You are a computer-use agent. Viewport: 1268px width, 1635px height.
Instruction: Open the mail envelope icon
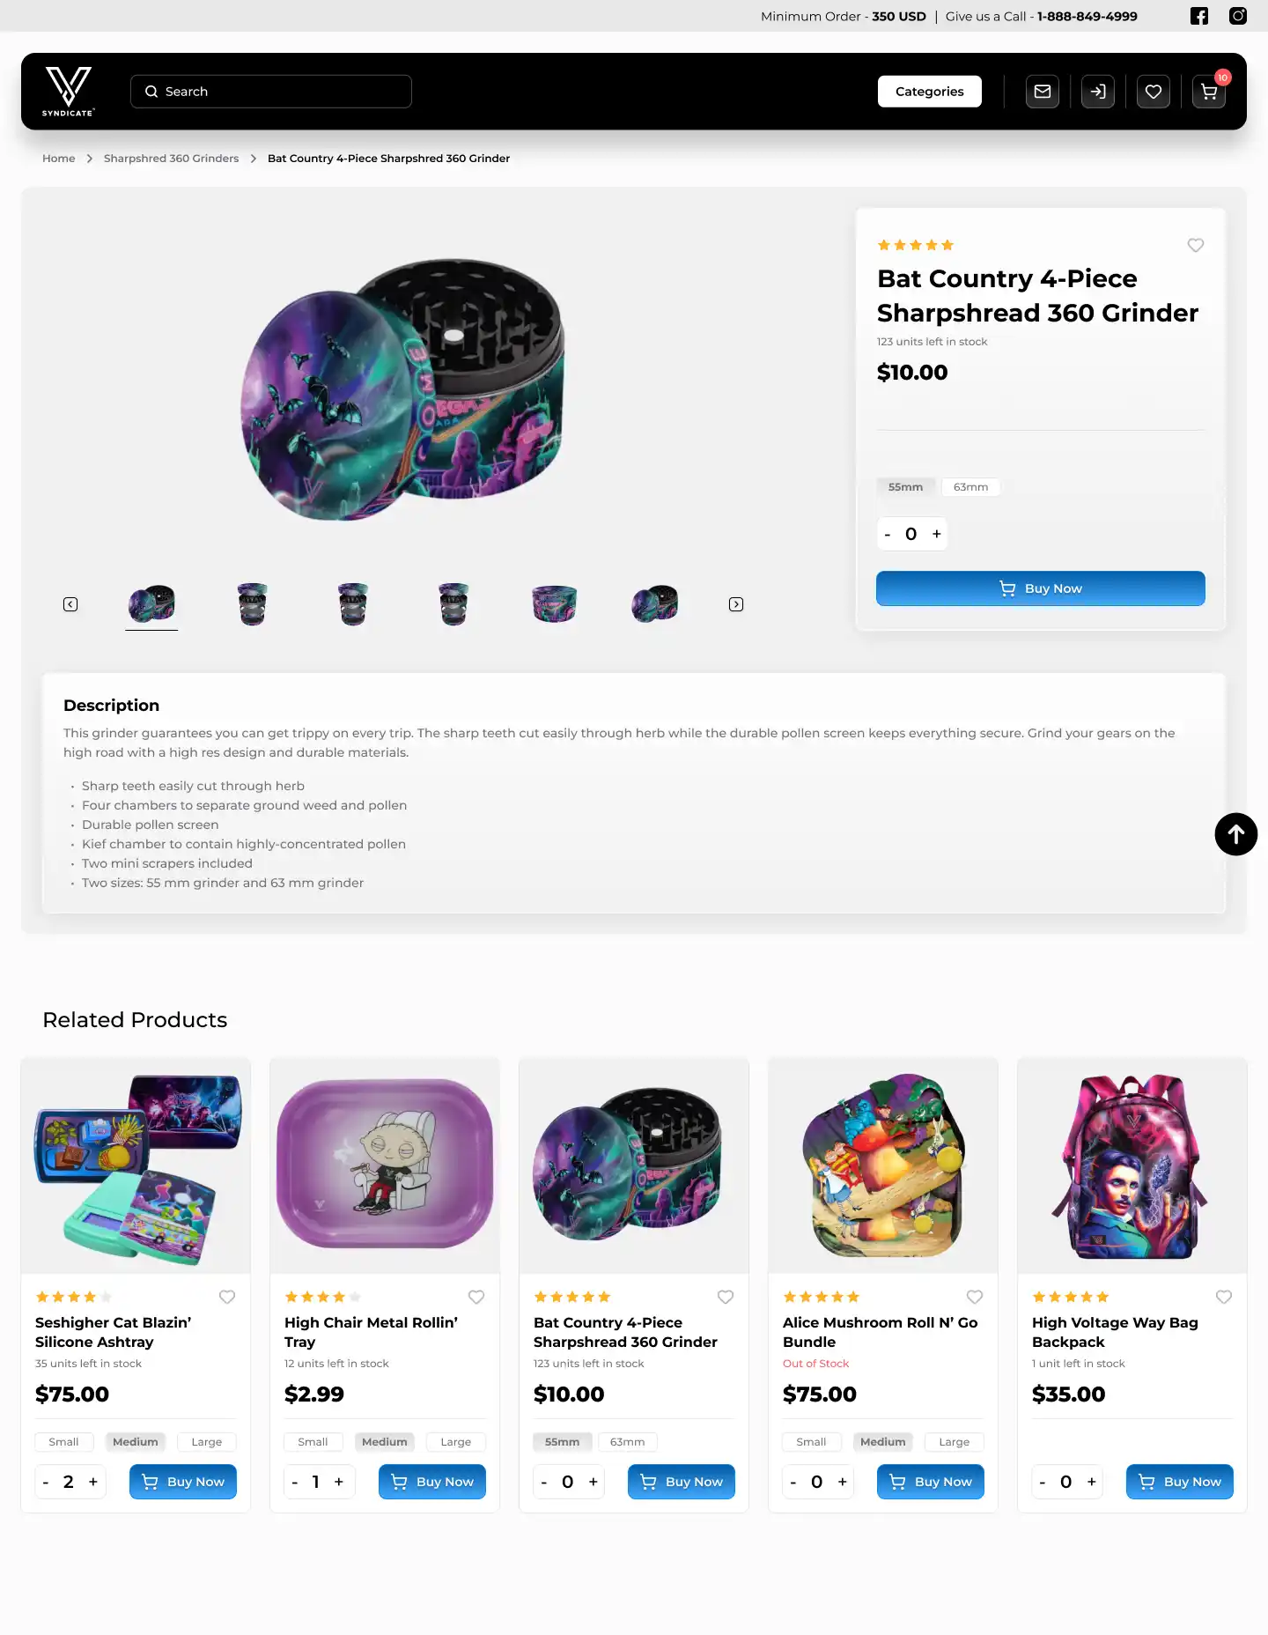(1043, 92)
